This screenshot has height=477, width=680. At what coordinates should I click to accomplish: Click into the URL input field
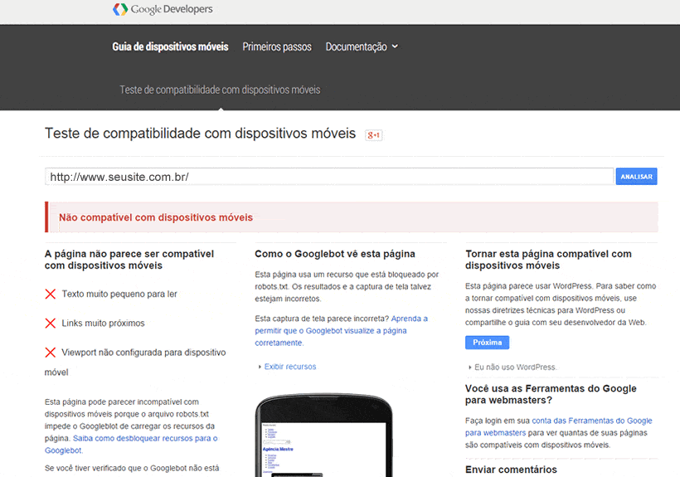(x=329, y=177)
